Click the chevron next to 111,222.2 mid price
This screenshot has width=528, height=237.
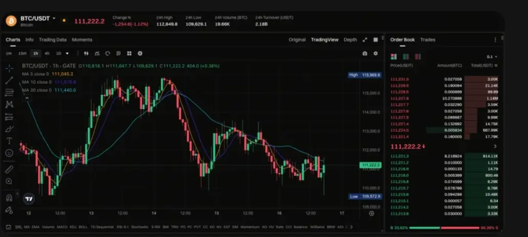click(x=495, y=146)
